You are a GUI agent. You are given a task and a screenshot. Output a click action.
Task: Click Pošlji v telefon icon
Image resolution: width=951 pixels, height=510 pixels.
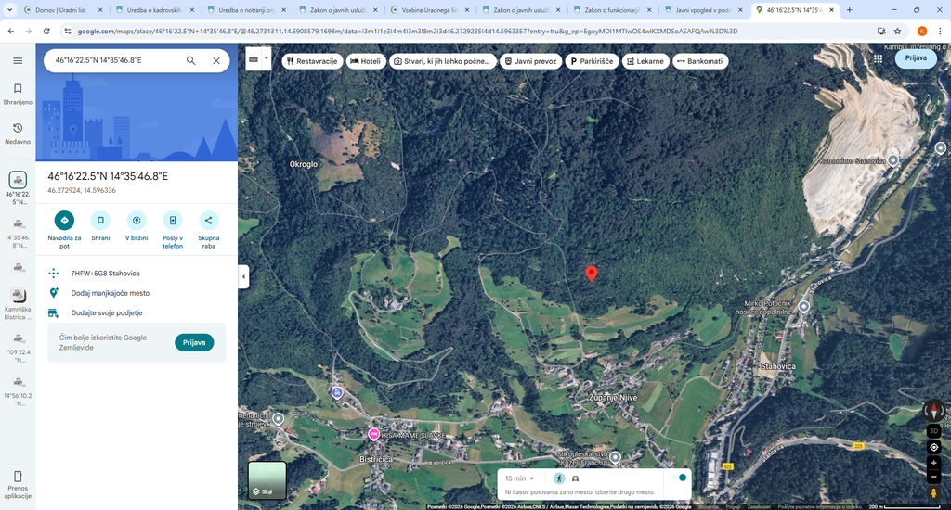click(x=173, y=221)
